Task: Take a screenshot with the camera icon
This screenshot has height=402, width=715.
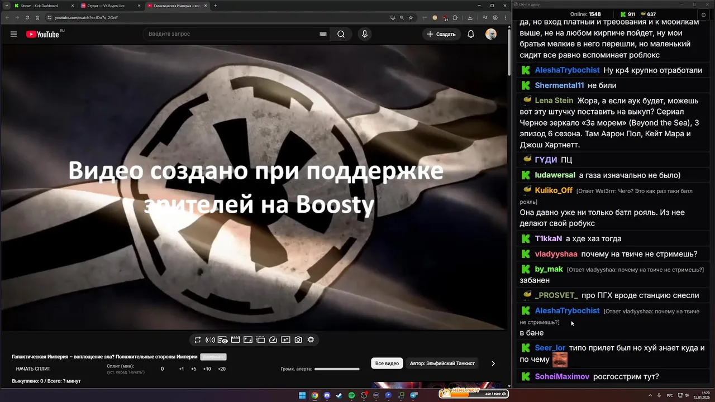Action: [x=298, y=339]
